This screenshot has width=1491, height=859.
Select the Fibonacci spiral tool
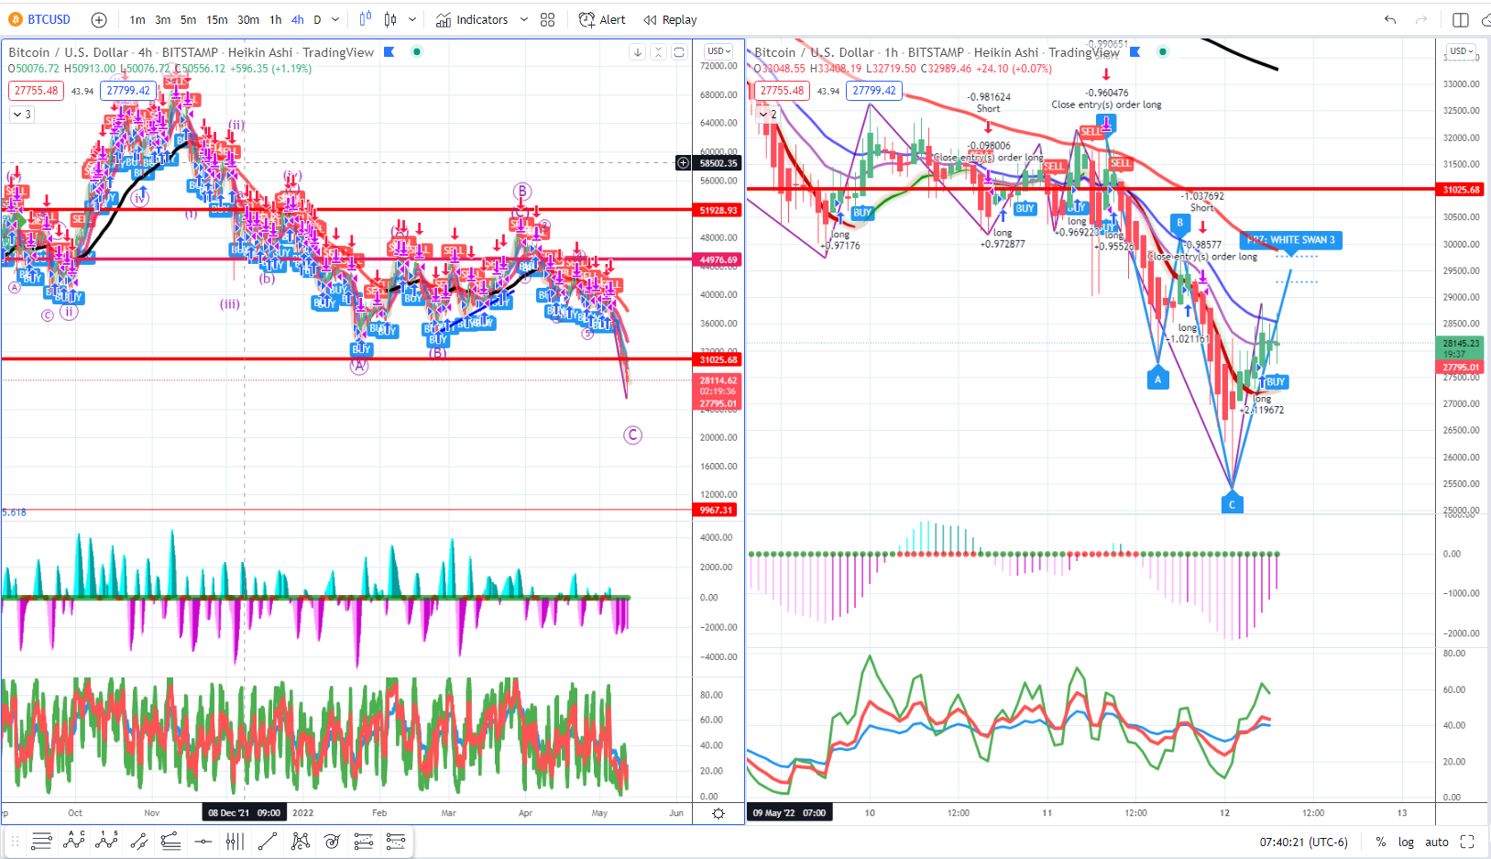[332, 841]
